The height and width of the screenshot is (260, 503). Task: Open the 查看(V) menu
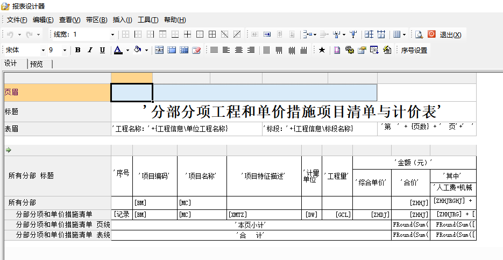click(x=69, y=20)
